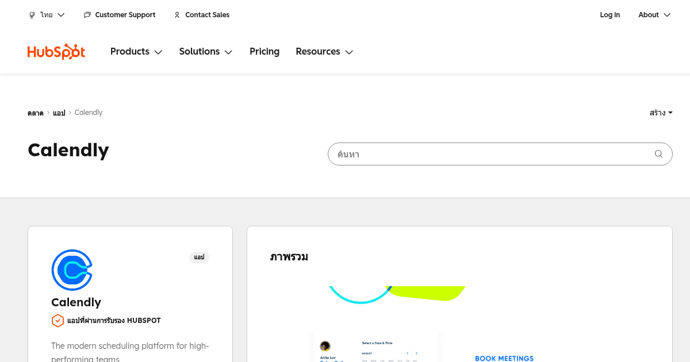Screen dimensions: 690x362
Task: Click the Calendly name in app card
Action: pos(76,302)
